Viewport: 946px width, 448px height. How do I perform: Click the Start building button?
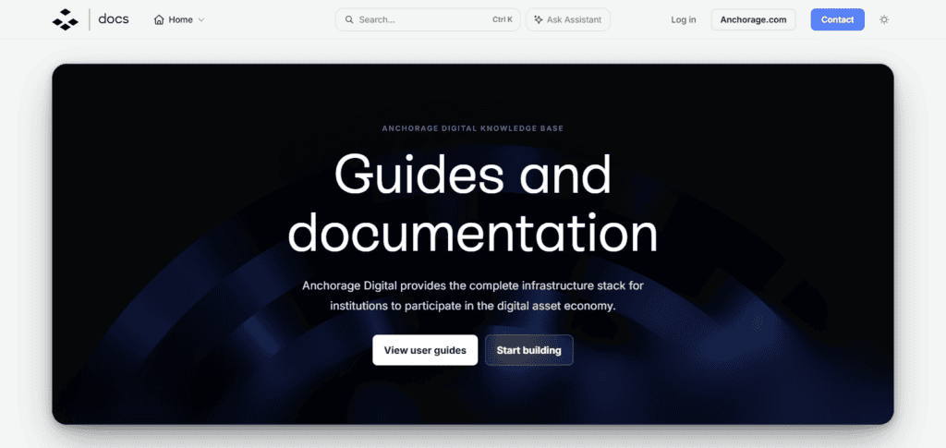tap(528, 350)
